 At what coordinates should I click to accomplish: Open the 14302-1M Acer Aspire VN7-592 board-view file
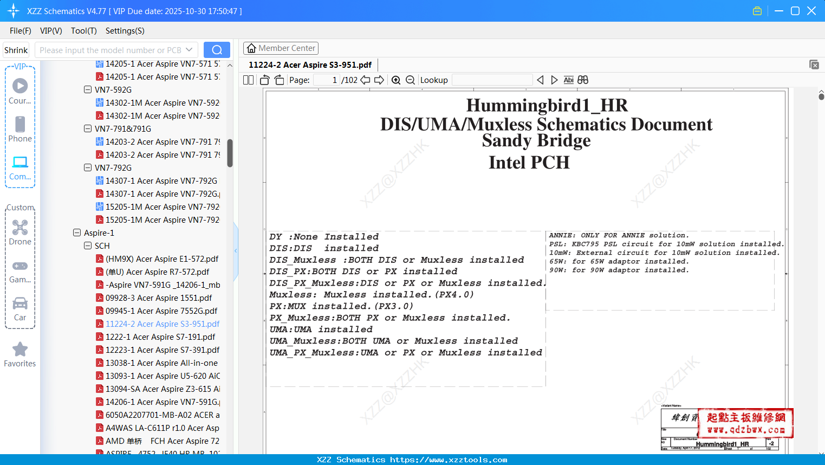(158, 103)
